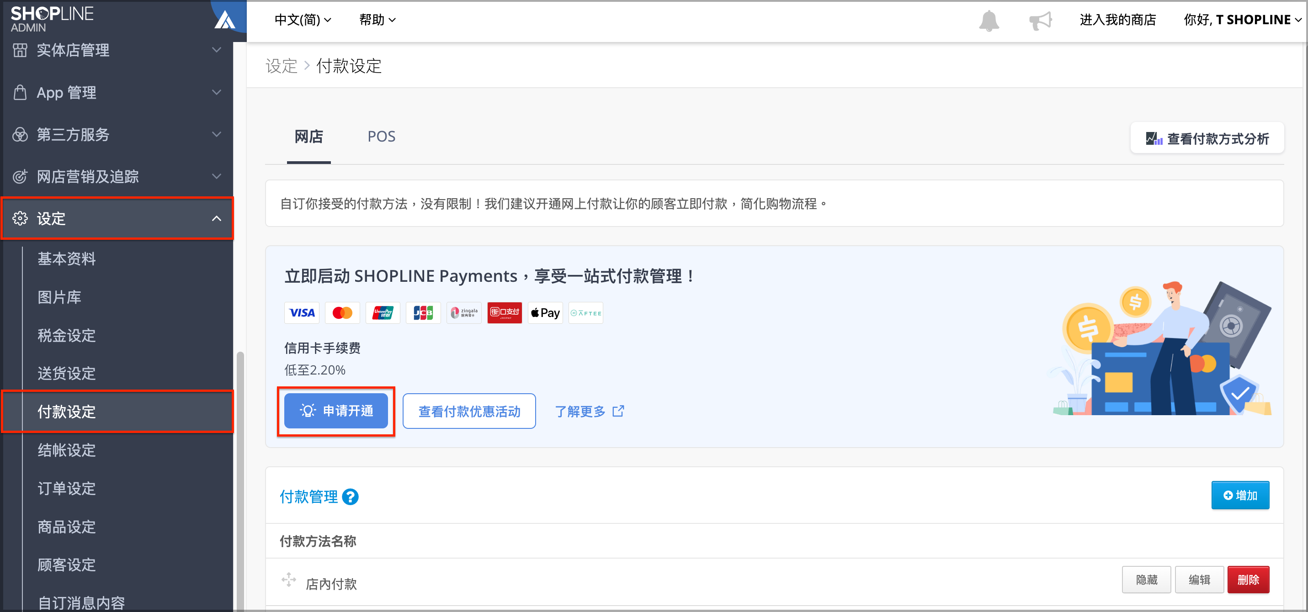
Task: Click the Mastercard logo
Action: coord(342,312)
